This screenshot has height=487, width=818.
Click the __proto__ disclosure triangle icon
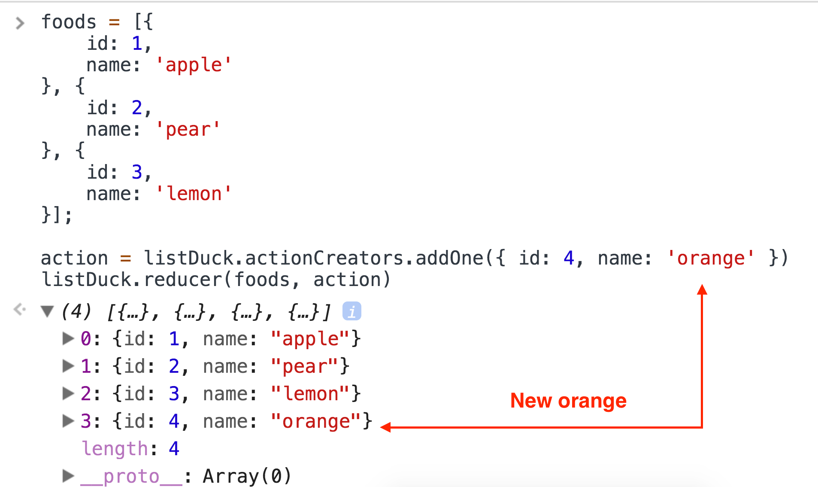coord(68,475)
